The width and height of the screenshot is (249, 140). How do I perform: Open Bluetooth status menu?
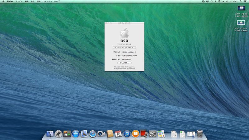(x=215, y=2)
